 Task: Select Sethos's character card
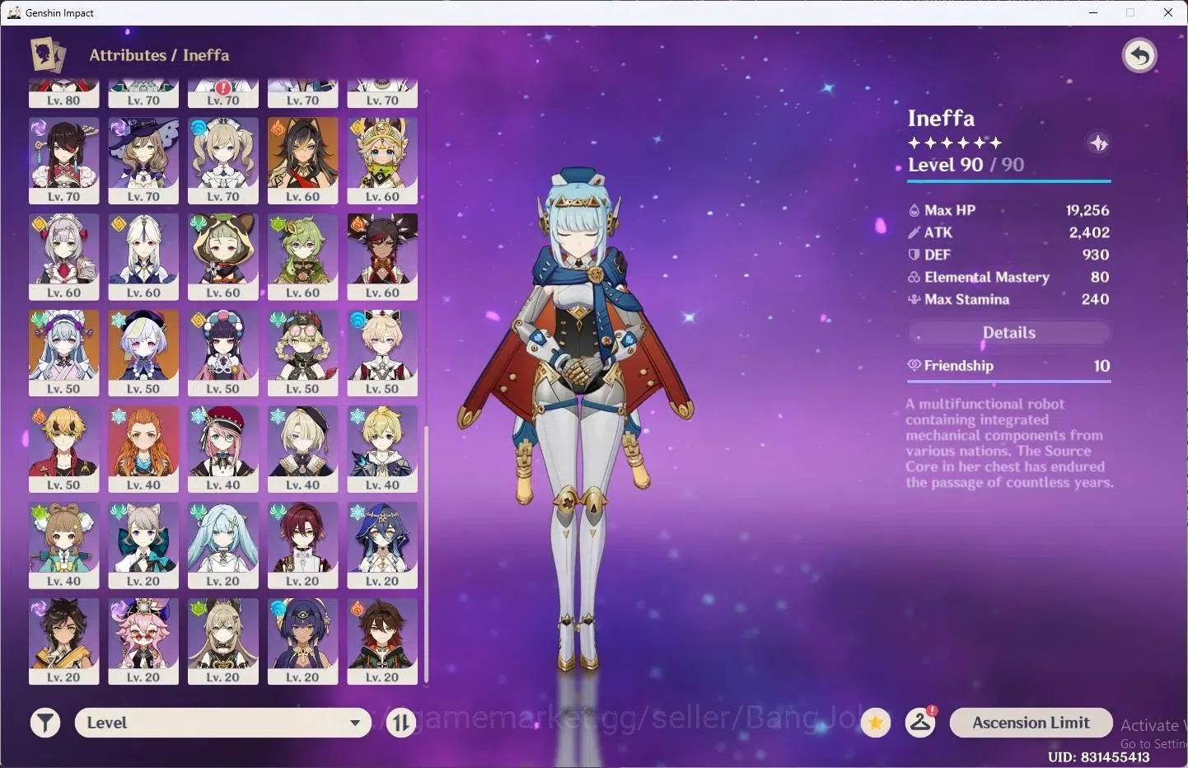point(64,642)
